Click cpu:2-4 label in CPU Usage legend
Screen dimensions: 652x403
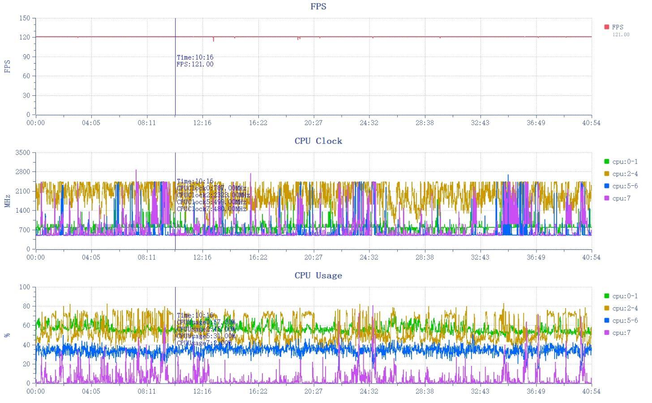pyautogui.click(x=625, y=308)
